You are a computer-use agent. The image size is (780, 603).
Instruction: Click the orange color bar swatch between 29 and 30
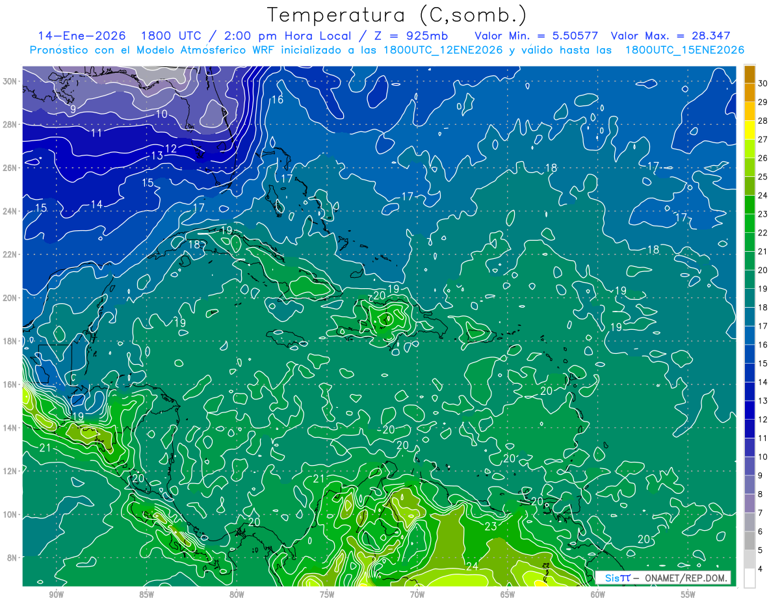click(x=749, y=92)
